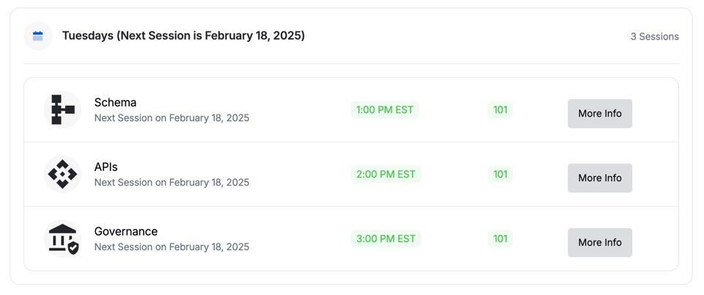Click the 101 badge for APIs
Screen dimensions: 704x295
[x=500, y=175]
